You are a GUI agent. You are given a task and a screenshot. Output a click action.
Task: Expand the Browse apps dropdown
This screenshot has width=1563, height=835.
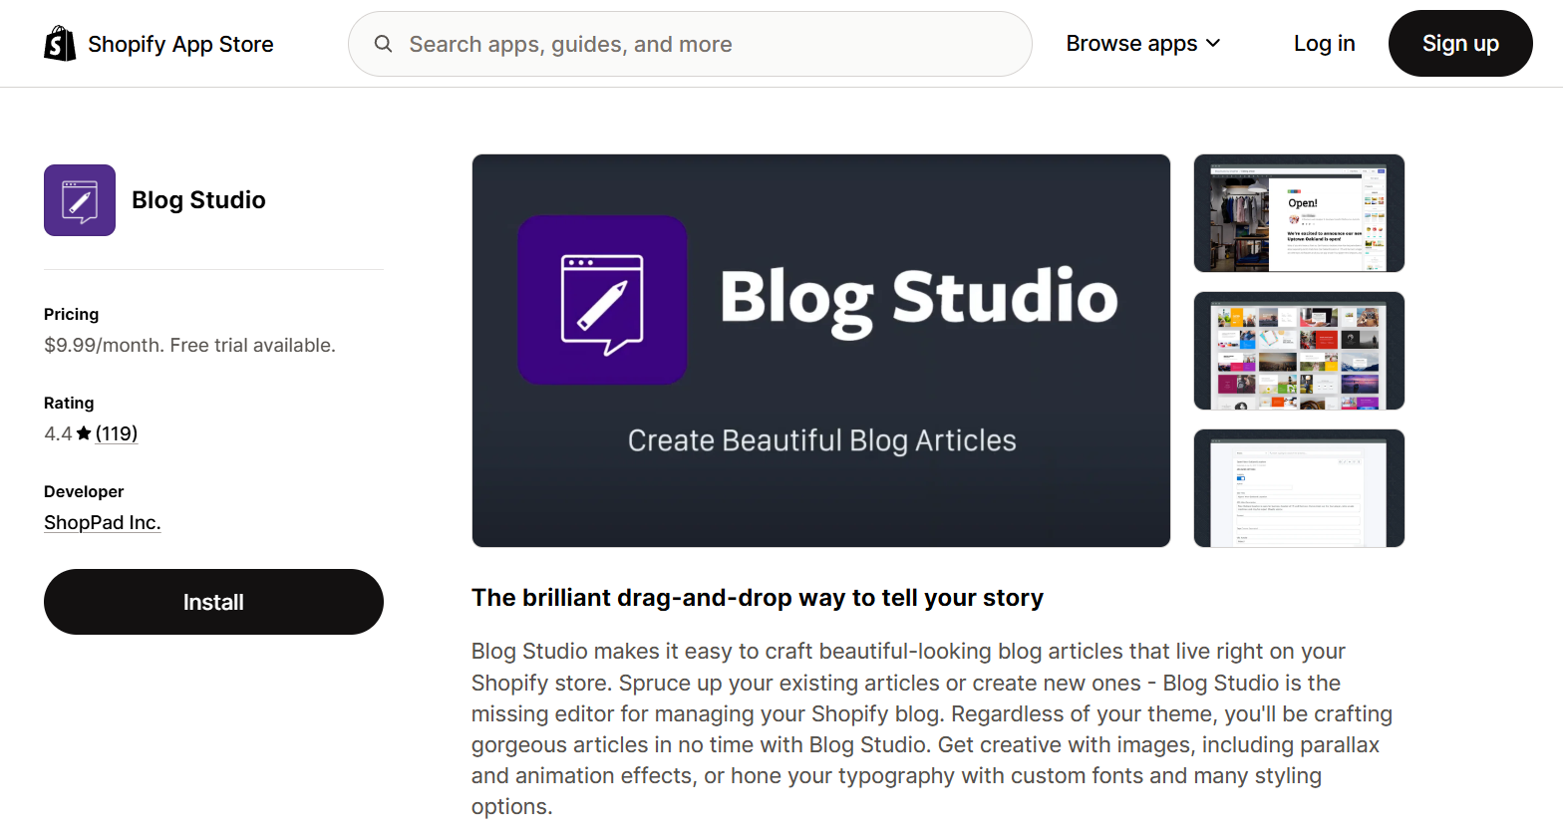coord(1142,44)
